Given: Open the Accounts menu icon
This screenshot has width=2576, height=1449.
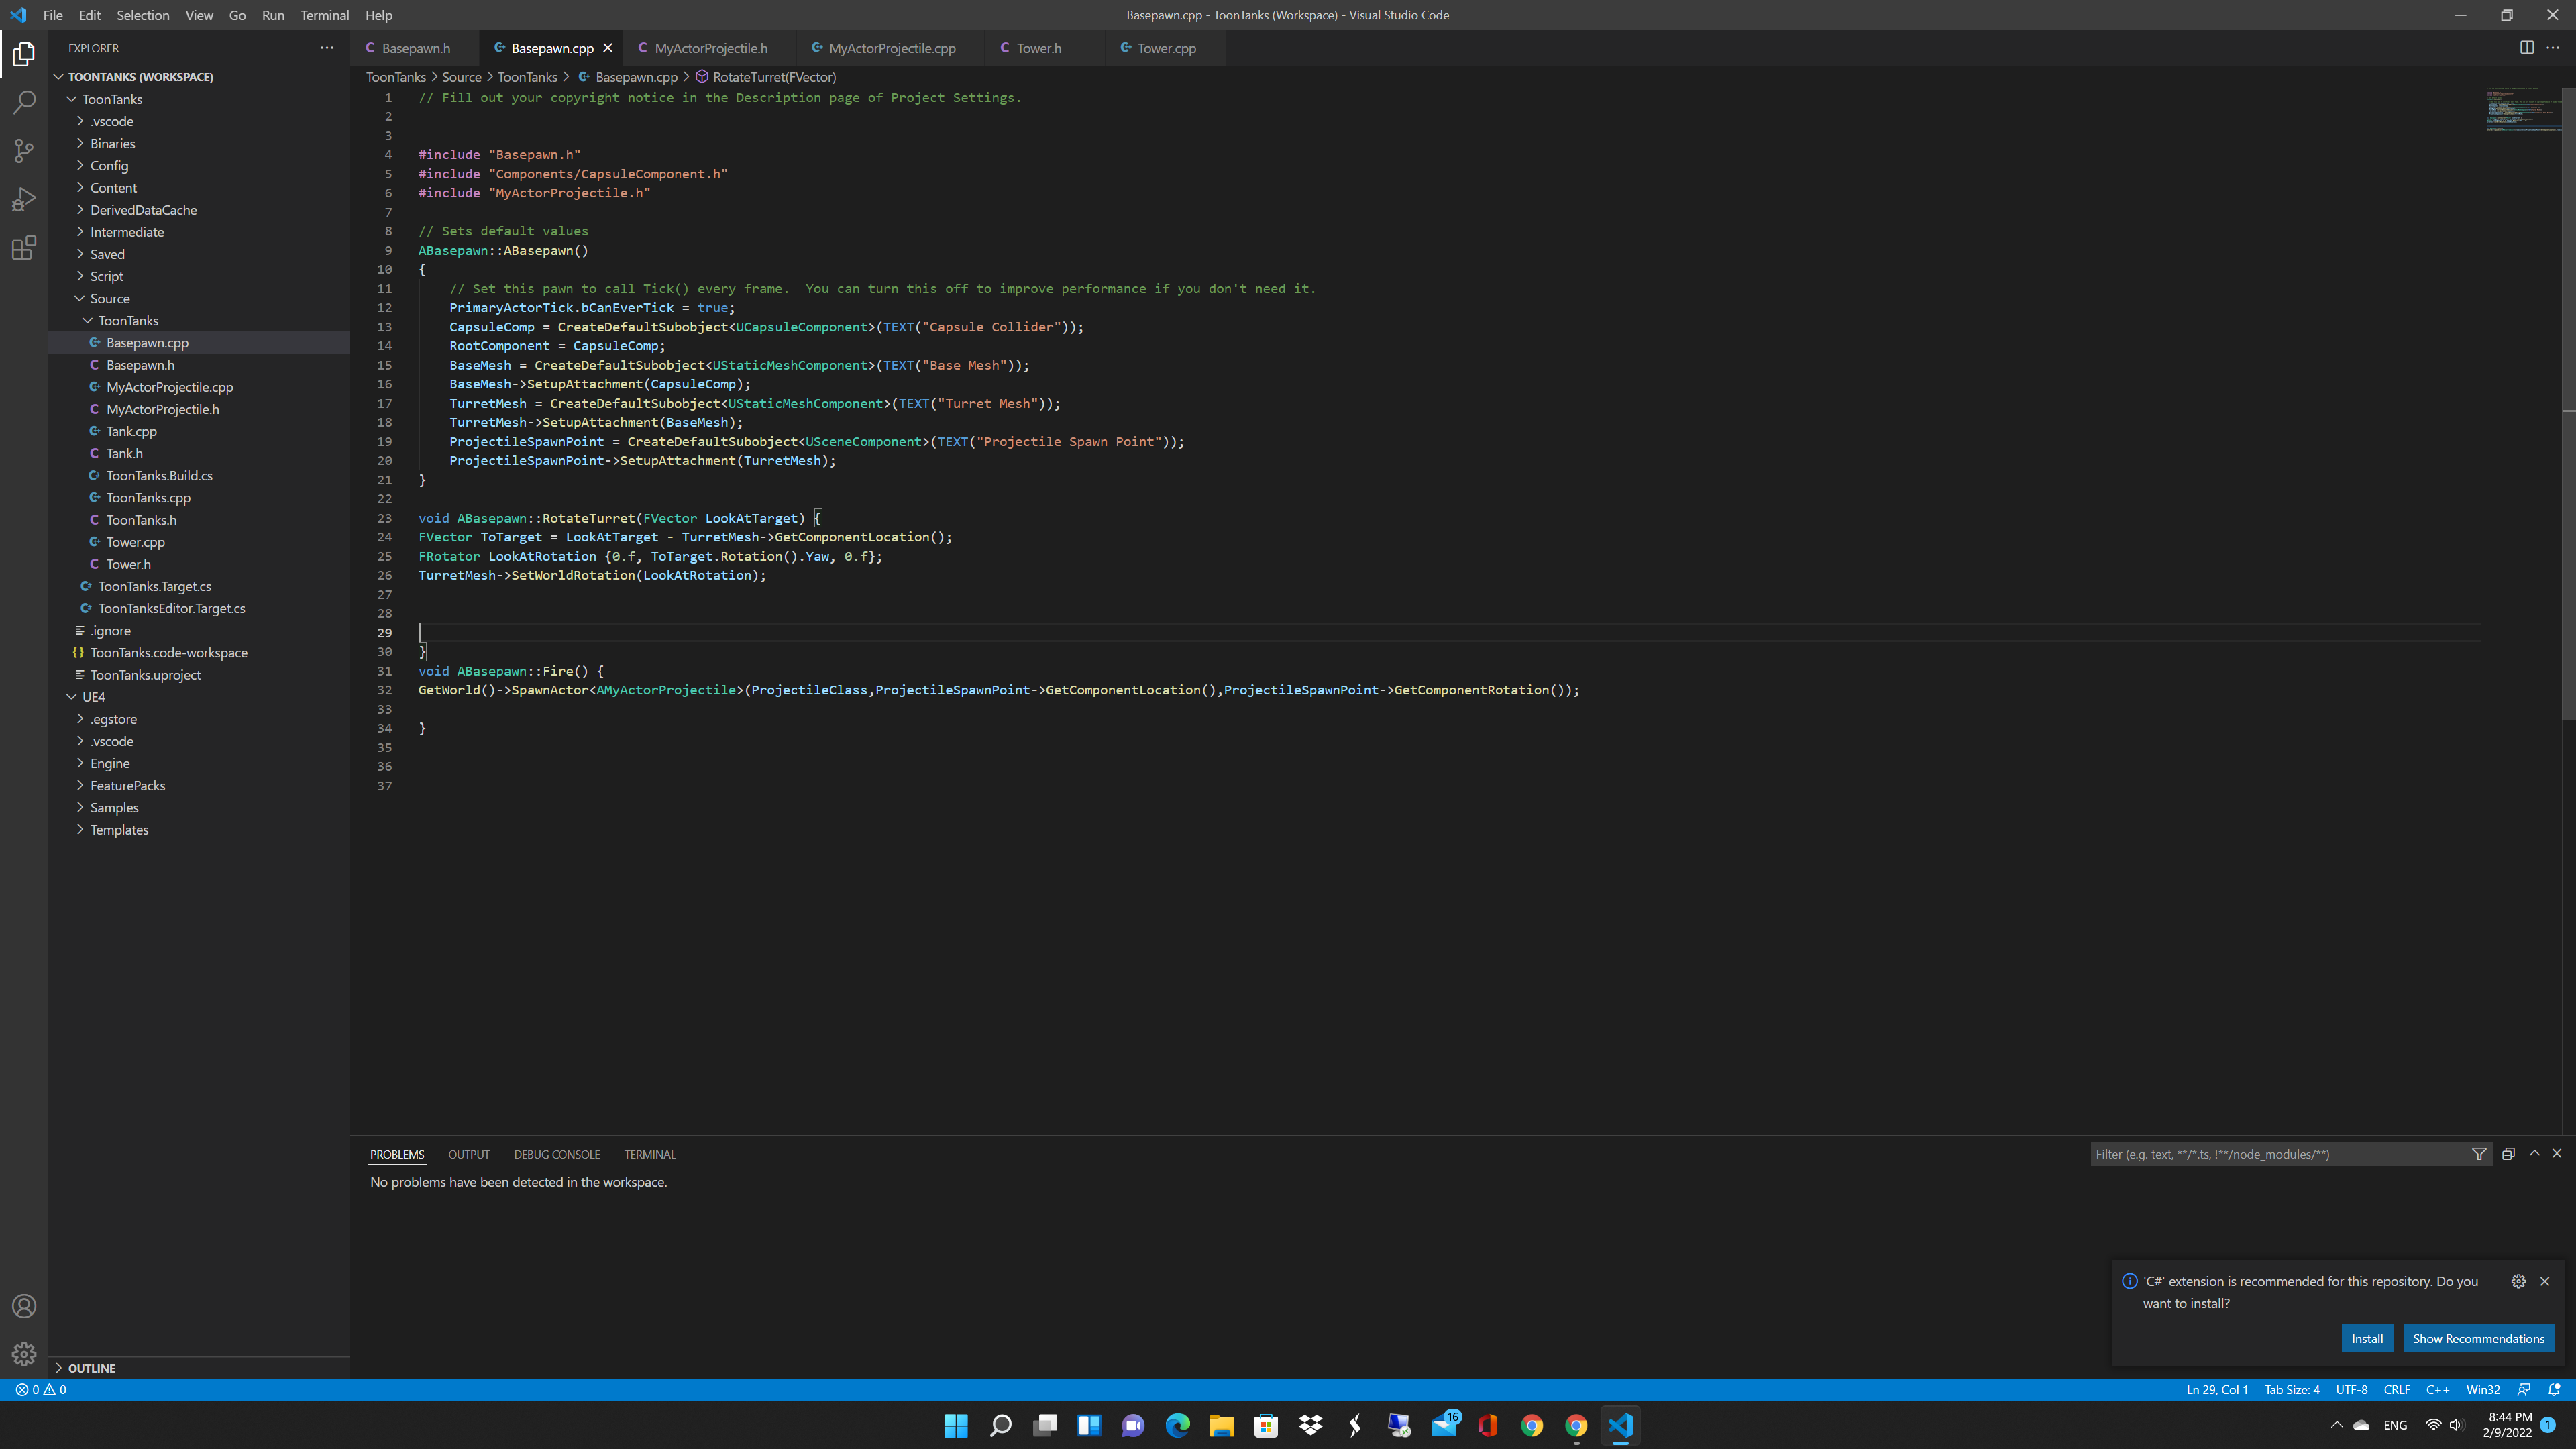Looking at the screenshot, I should (x=24, y=1306).
